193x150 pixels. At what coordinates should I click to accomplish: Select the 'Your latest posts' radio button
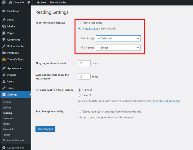click(x=79, y=22)
